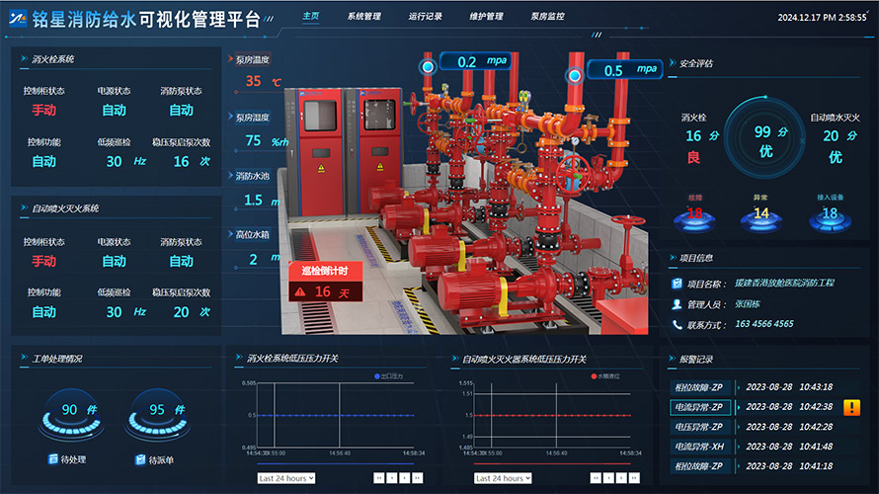Open time range dropdown under 自动喷火 chart
879x494 pixels.
tap(503, 478)
